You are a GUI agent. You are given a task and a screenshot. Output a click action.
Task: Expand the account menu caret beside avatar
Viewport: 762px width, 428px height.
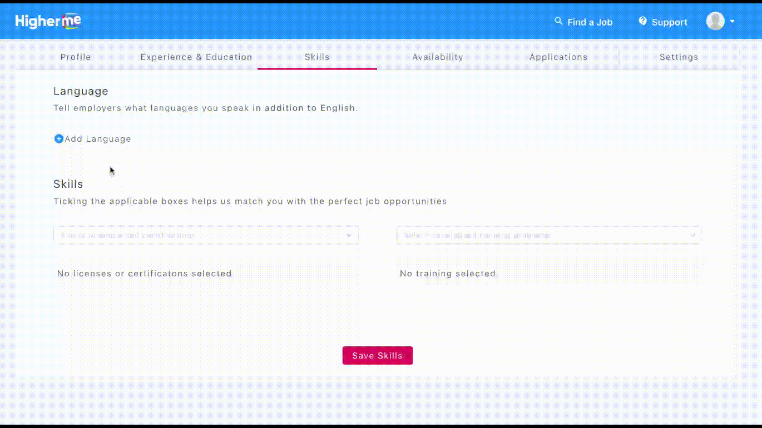click(733, 22)
